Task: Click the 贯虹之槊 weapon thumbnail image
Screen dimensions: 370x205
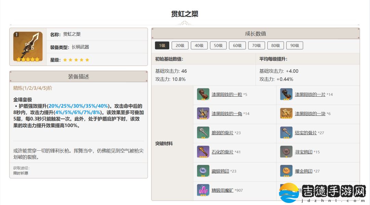Action: click(x=28, y=47)
